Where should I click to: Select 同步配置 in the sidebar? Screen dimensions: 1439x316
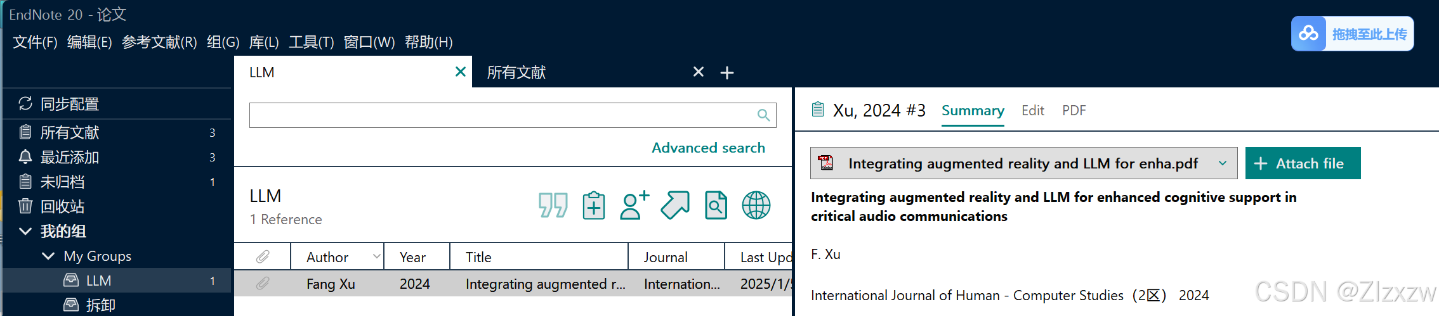[117, 104]
